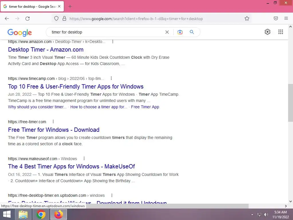
Task: Open the more options dots for makeuseof.com result
Action: pos(84,158)
